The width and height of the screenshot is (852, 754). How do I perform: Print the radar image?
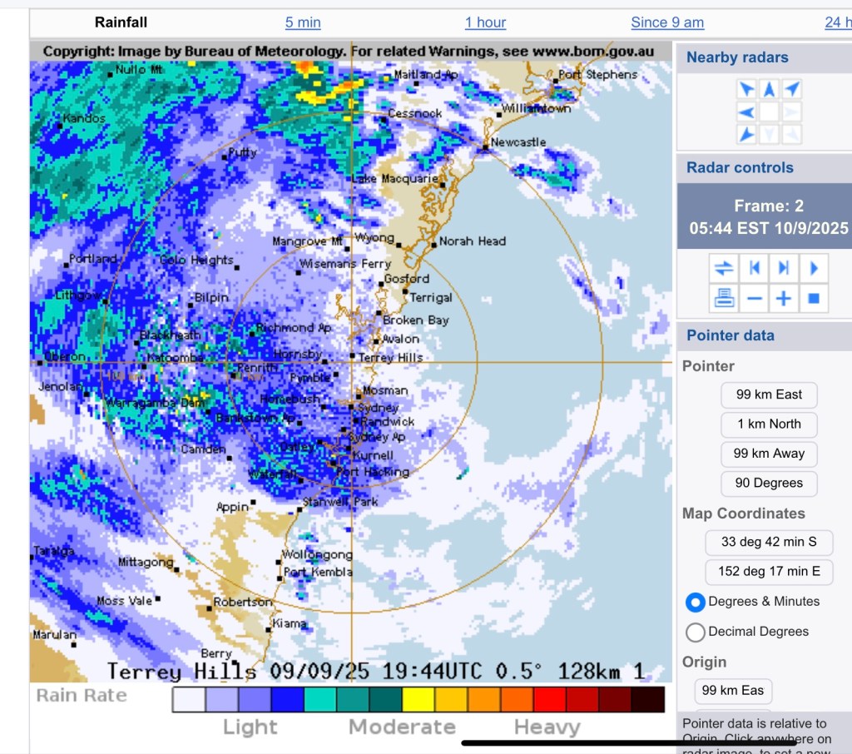pyautogui.click(x=724, y=297)
